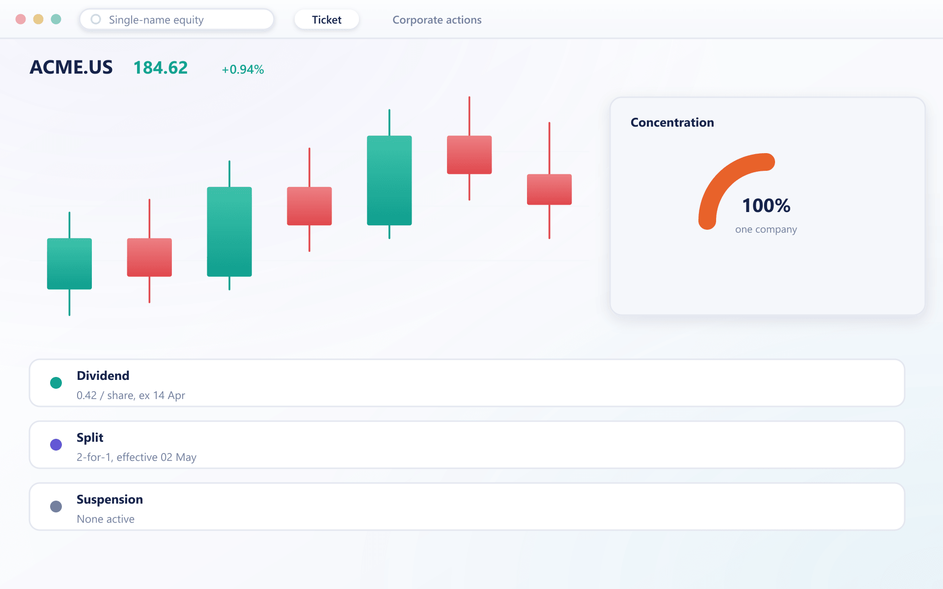Click the purple Split status dot

(56, 445)
